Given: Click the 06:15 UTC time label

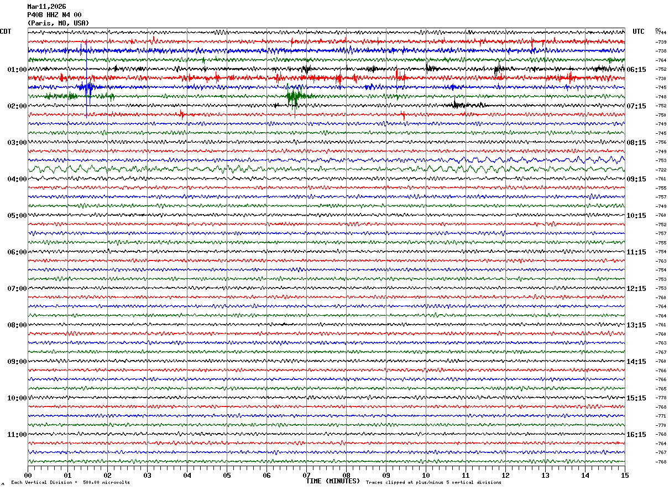Looking at the screenshot, I should (x=636, y=70).
